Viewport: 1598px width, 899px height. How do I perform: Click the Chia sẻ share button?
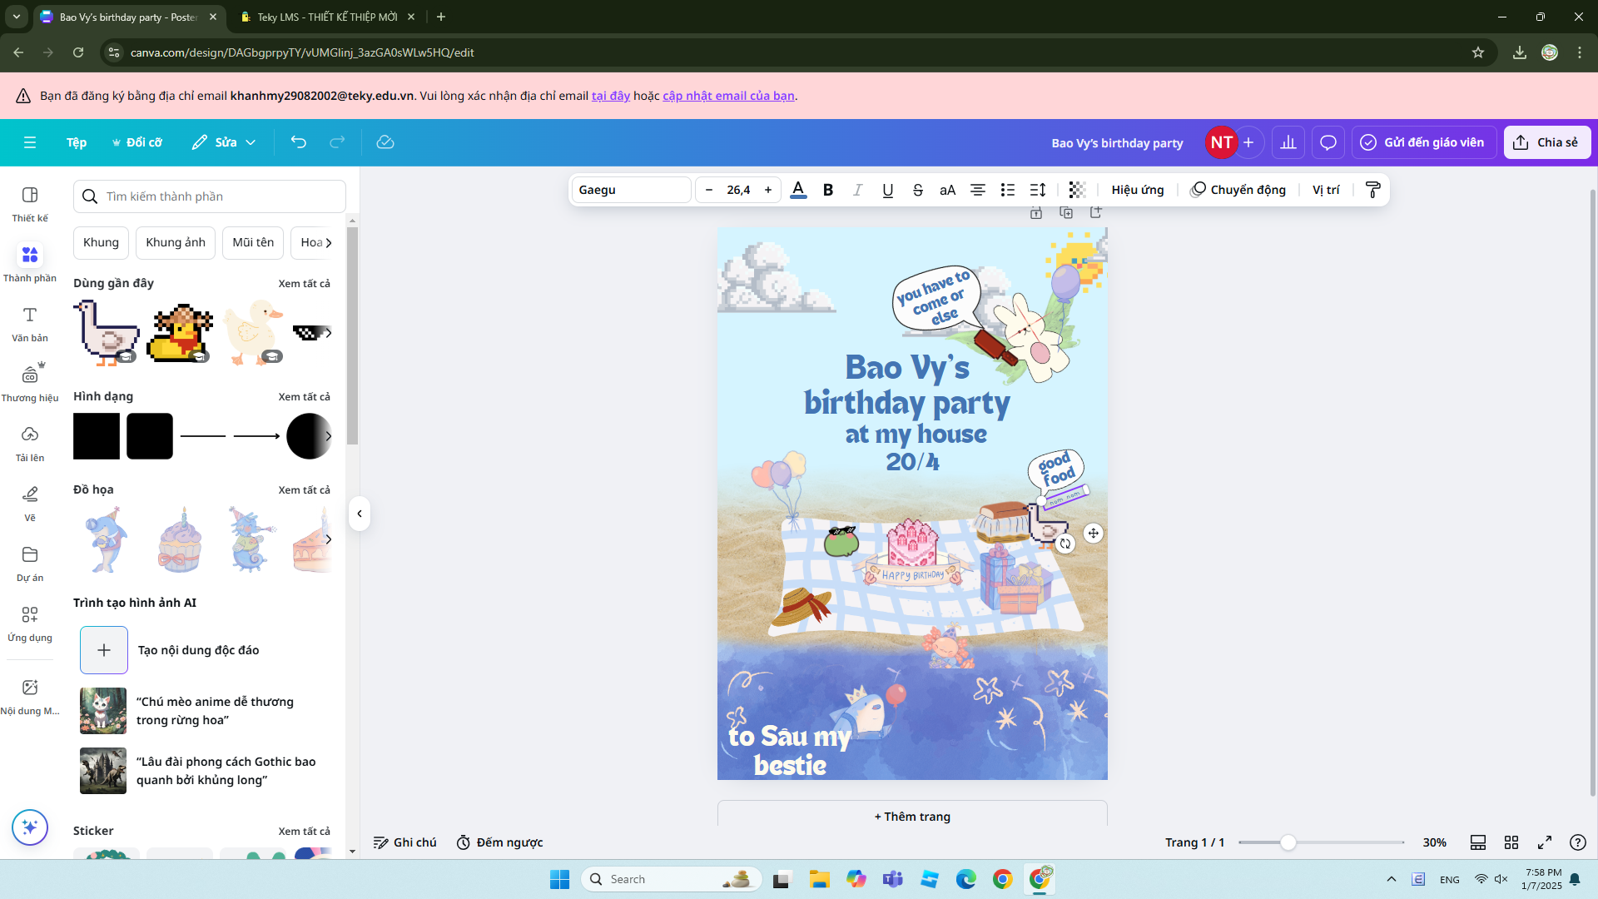pos(1546,142)
